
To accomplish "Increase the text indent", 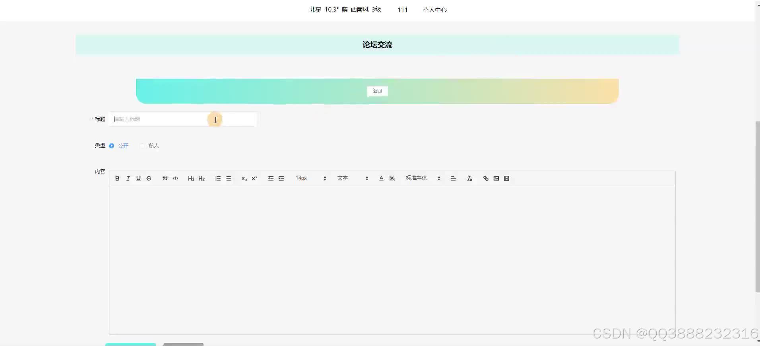I will coord(281,179).
